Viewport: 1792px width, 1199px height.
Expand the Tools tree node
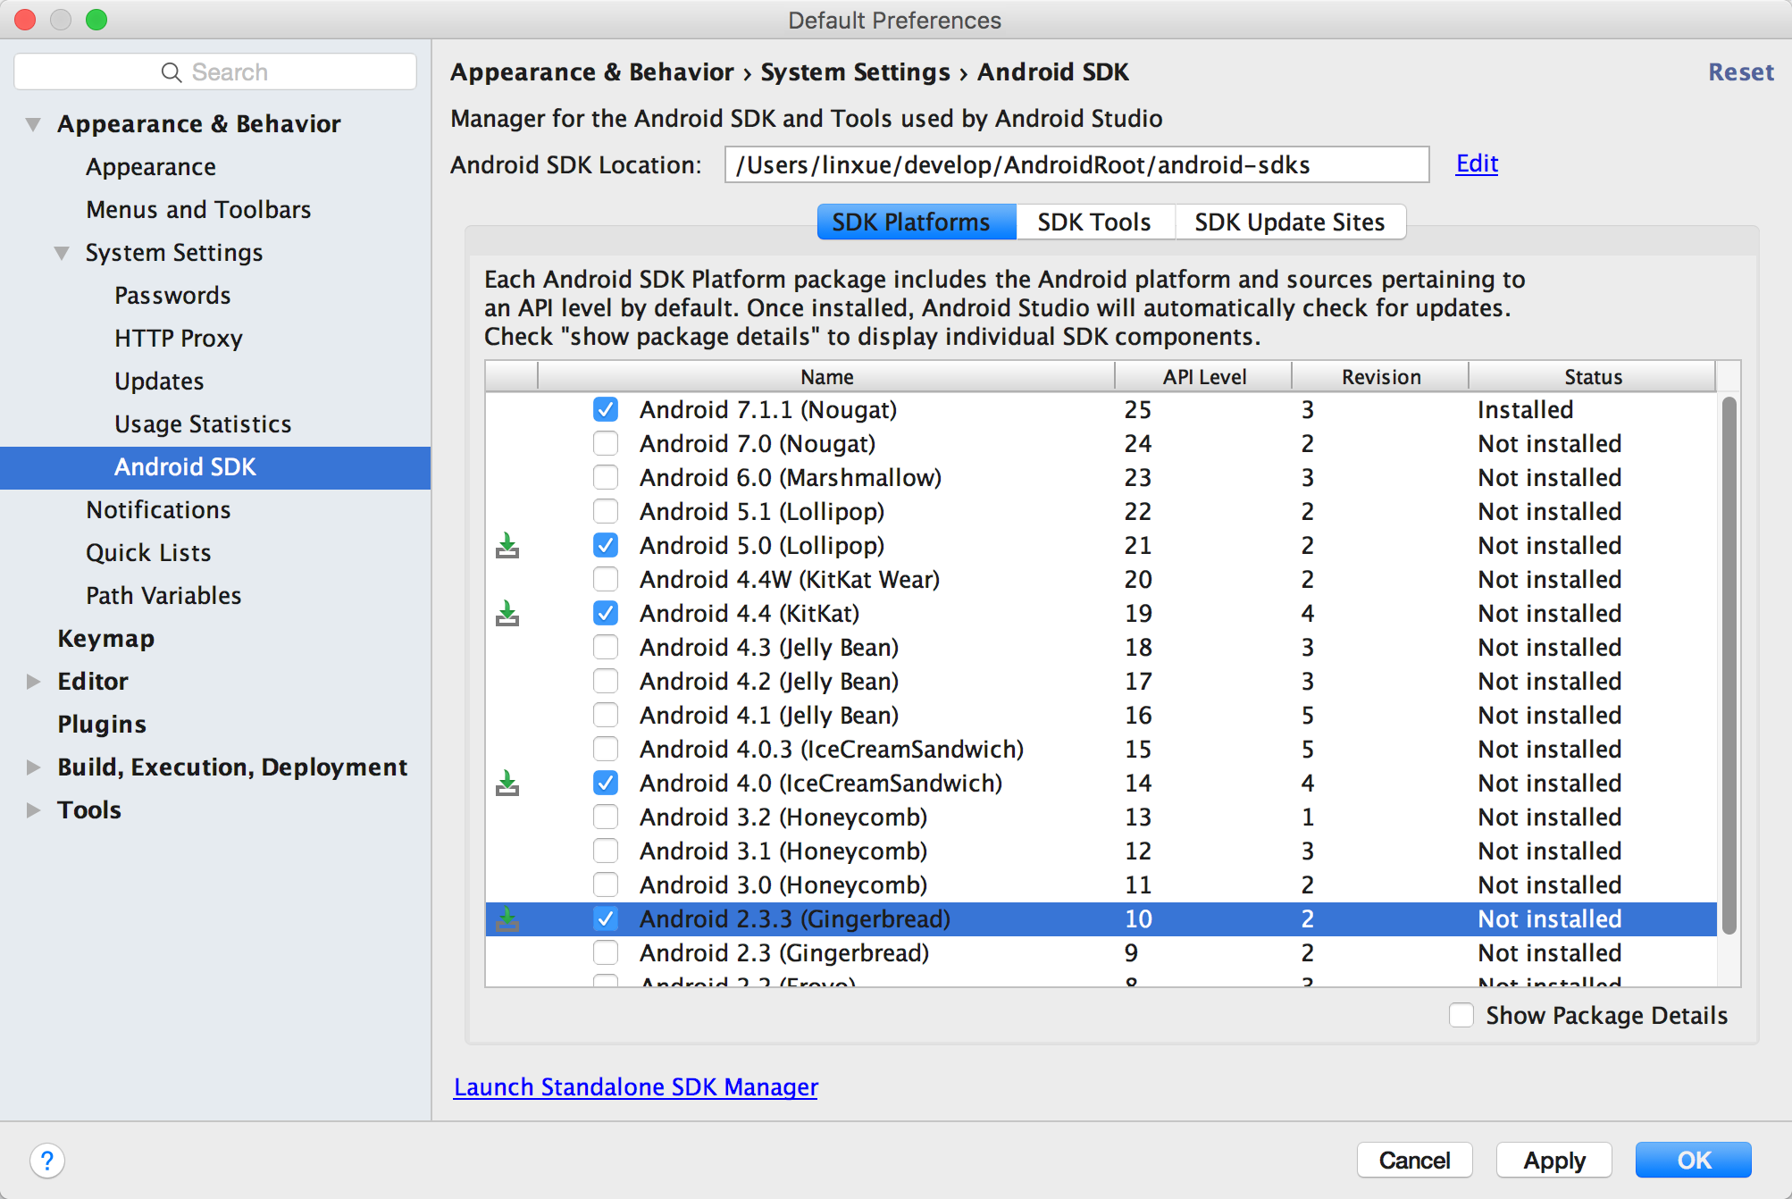(x=33, y=810)
